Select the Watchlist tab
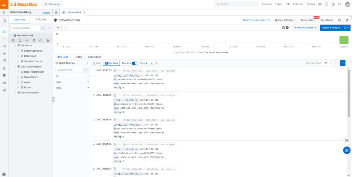The image size is (352, 177). (x=41, y=20)
